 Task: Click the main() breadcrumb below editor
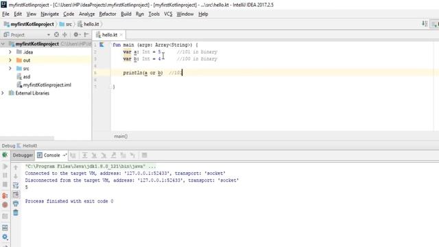pyautogui.click(x=121, y=137)
